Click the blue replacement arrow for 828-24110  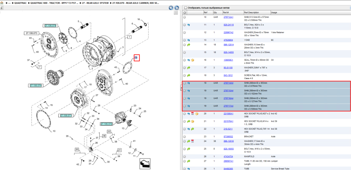point(188,25)
